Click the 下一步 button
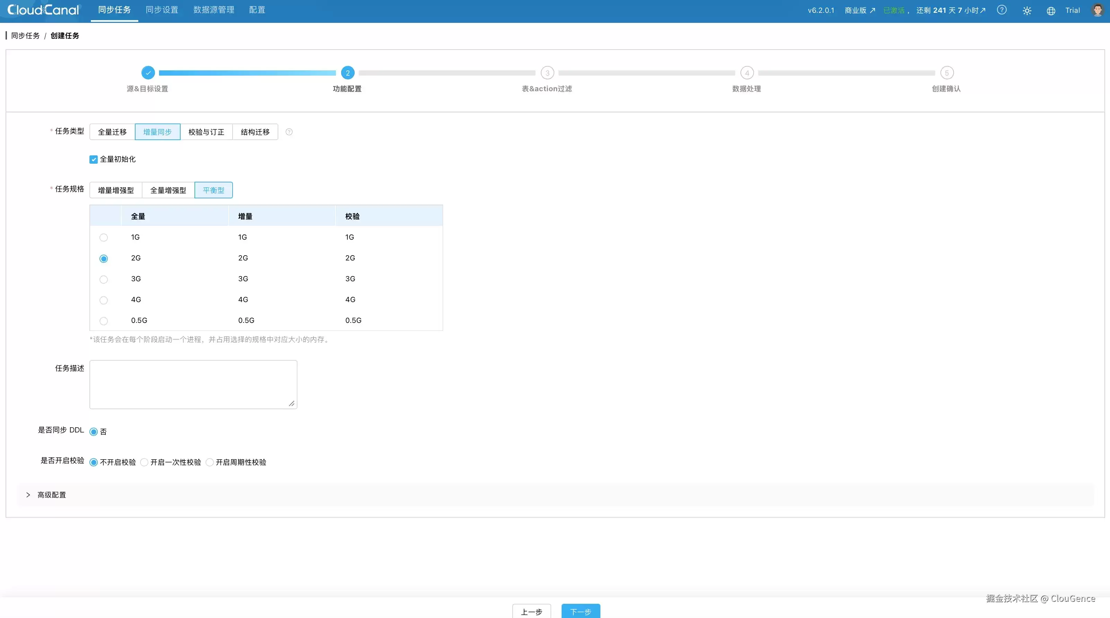Screen dimensions: 1110x618 [x=580, y=611]
